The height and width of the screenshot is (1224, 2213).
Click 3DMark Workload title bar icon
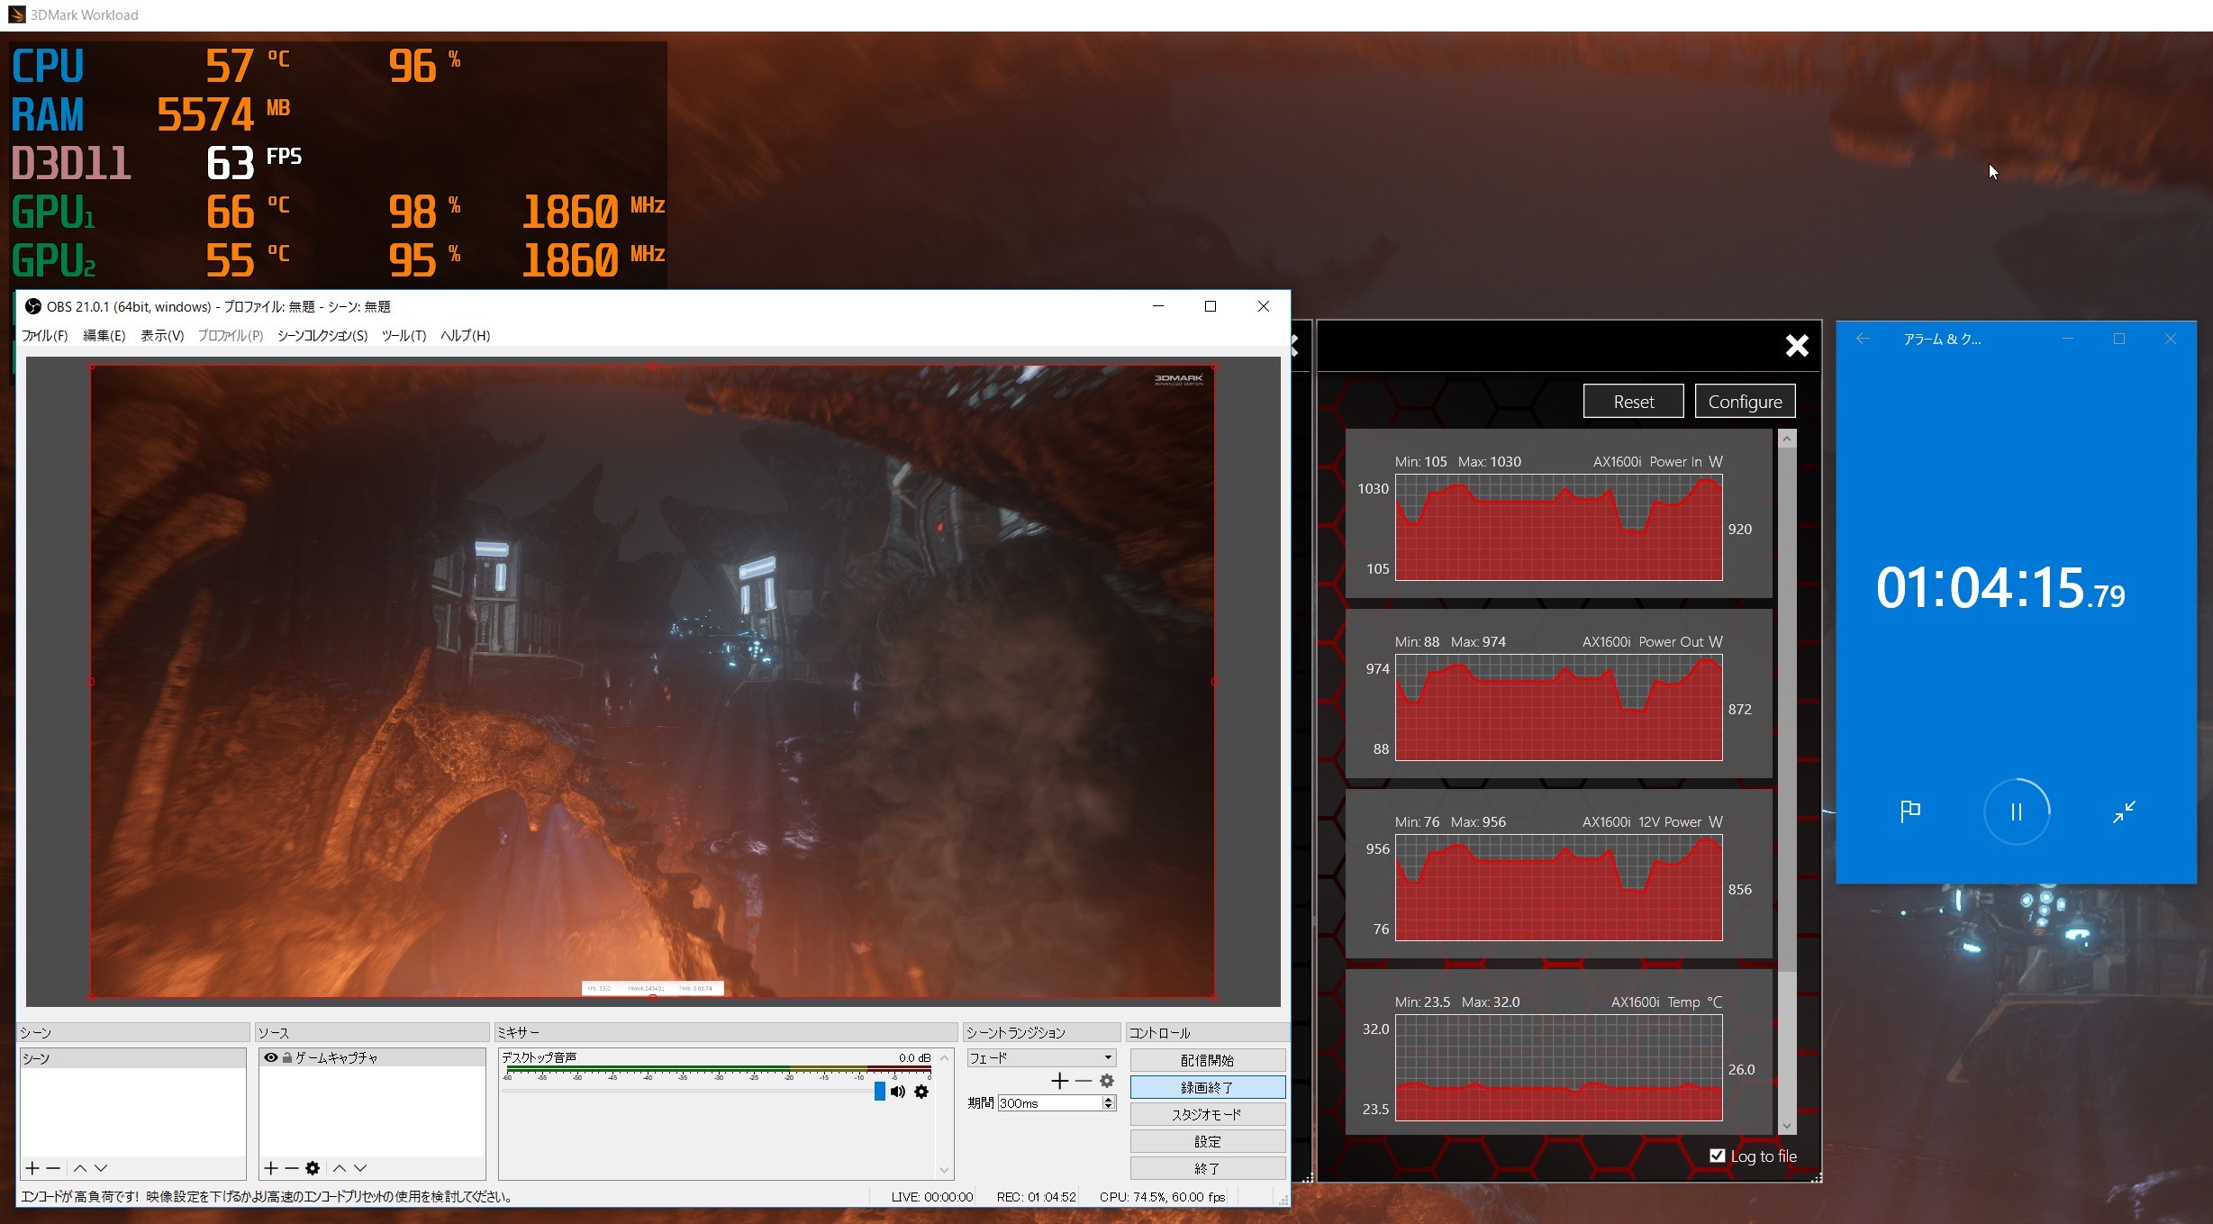(16, 14)
